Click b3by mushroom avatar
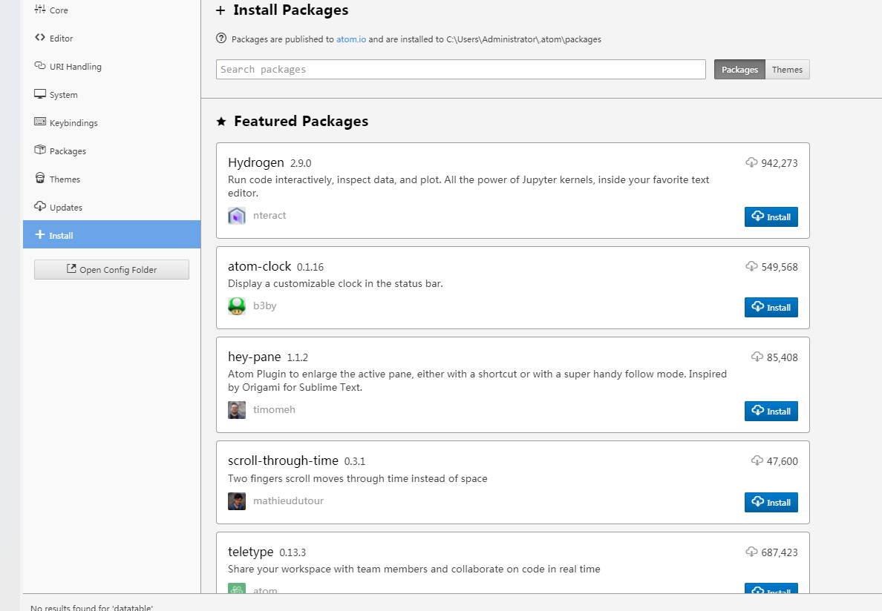Image resolution: width=882 pixels, height=611 pixels. [237, 306]
